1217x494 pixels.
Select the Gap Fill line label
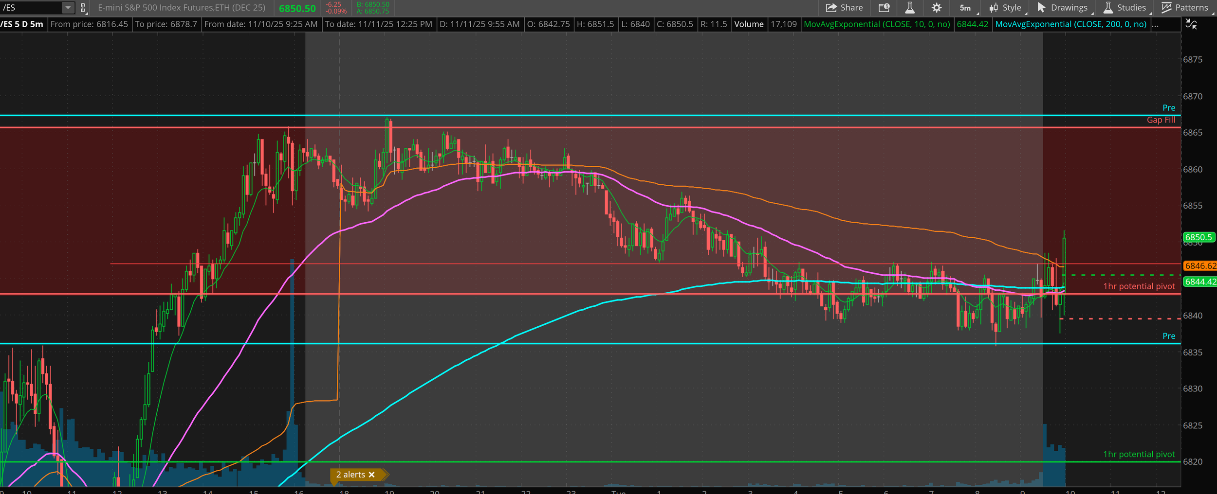click(1161, 120)
